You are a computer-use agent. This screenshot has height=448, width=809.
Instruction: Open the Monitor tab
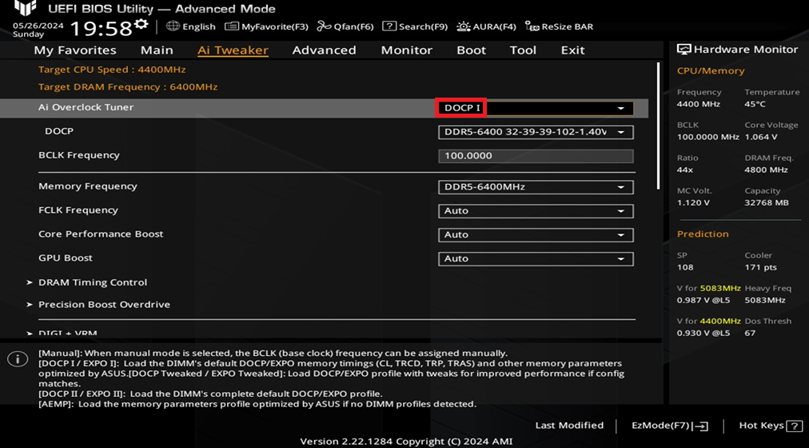pos(407,50)
